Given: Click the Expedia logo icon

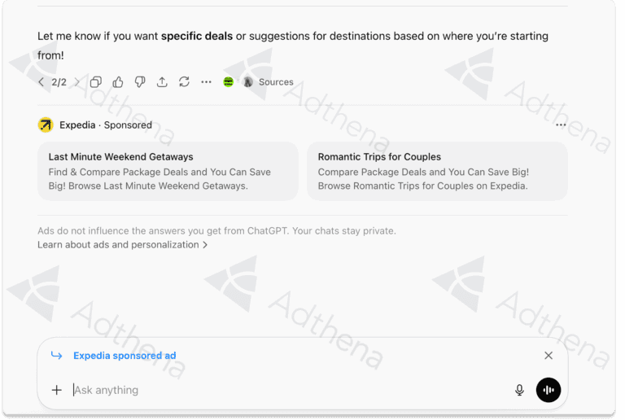Looking at the screenshot, I should pos(46,125).
